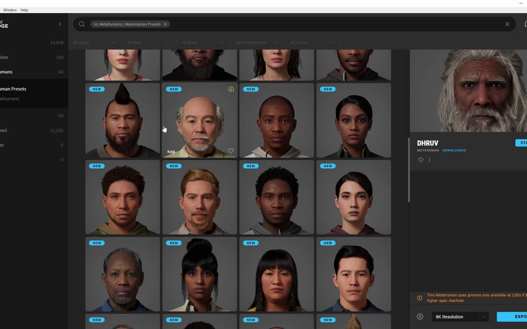Image resolution: width=527 pixels, height=329 pixels.
Task: Click the orange warning info icon
Action: pyautogui.click(x=420, y=298)
